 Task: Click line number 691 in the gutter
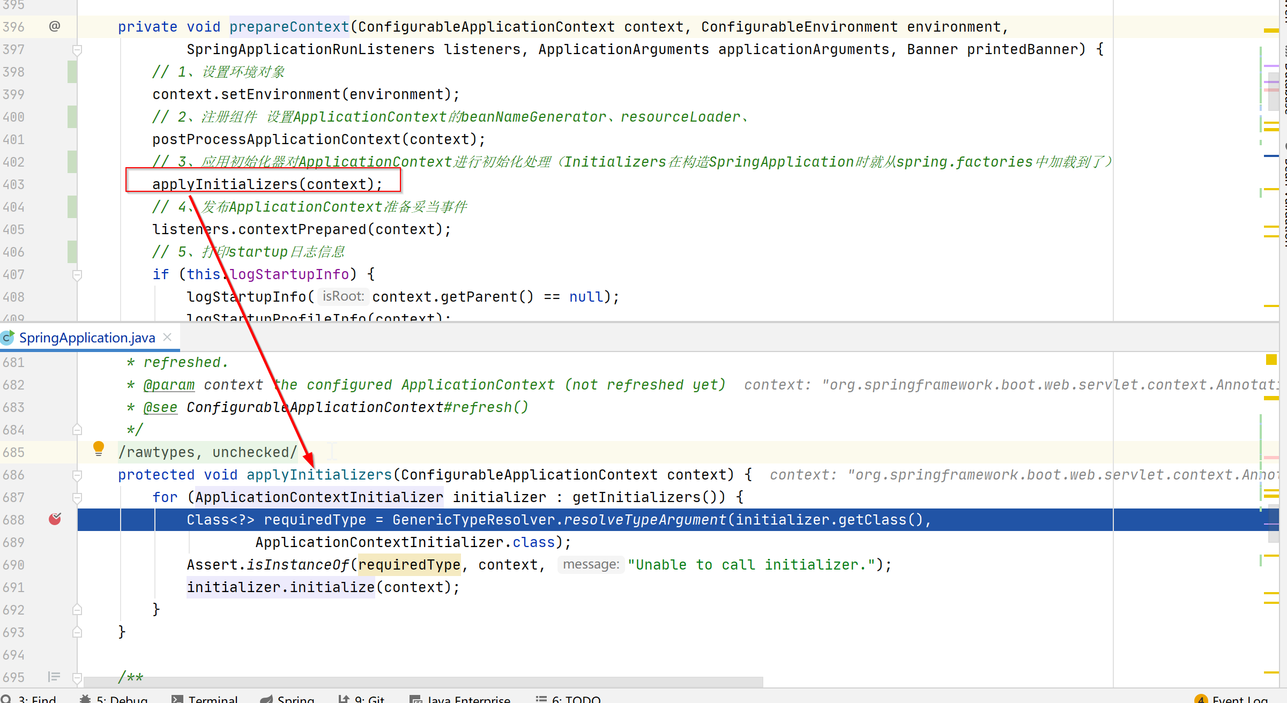point(13,587)
